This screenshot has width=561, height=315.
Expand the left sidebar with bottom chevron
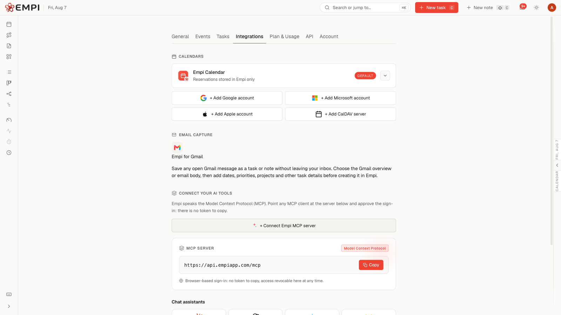[x=9, y=306]
